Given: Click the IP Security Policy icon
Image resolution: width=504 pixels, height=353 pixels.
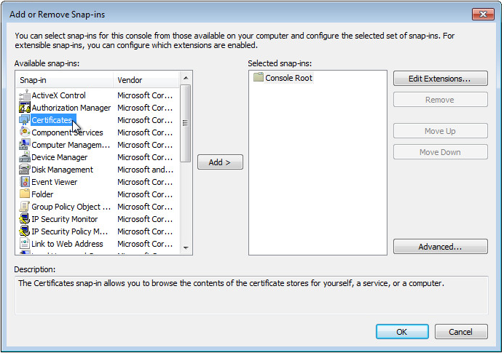Looking at the screenshot, I should coord(25,231).
